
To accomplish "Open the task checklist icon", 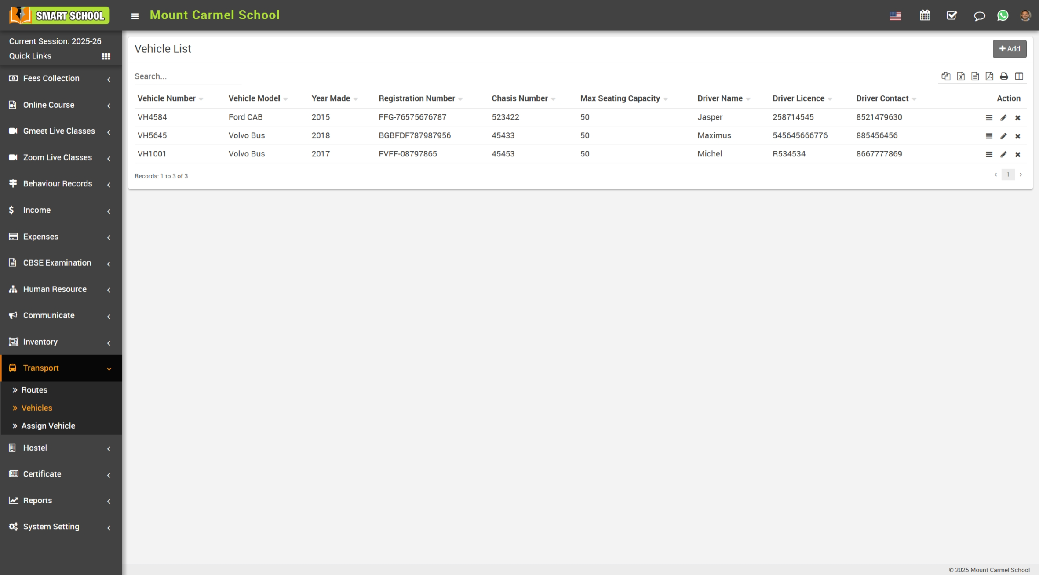I will tap(952, 15).
